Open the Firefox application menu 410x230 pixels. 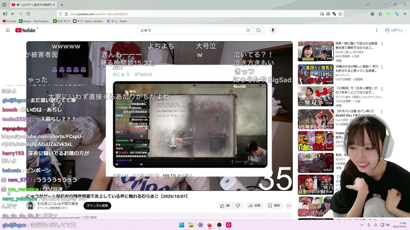click(405, 14)
